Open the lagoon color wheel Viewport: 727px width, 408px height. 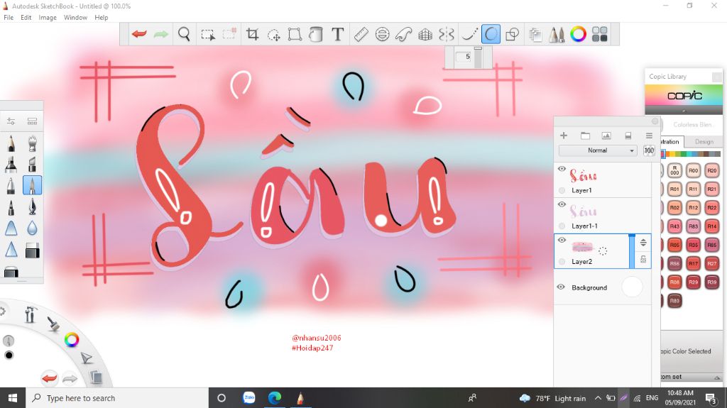coord(72,340)
